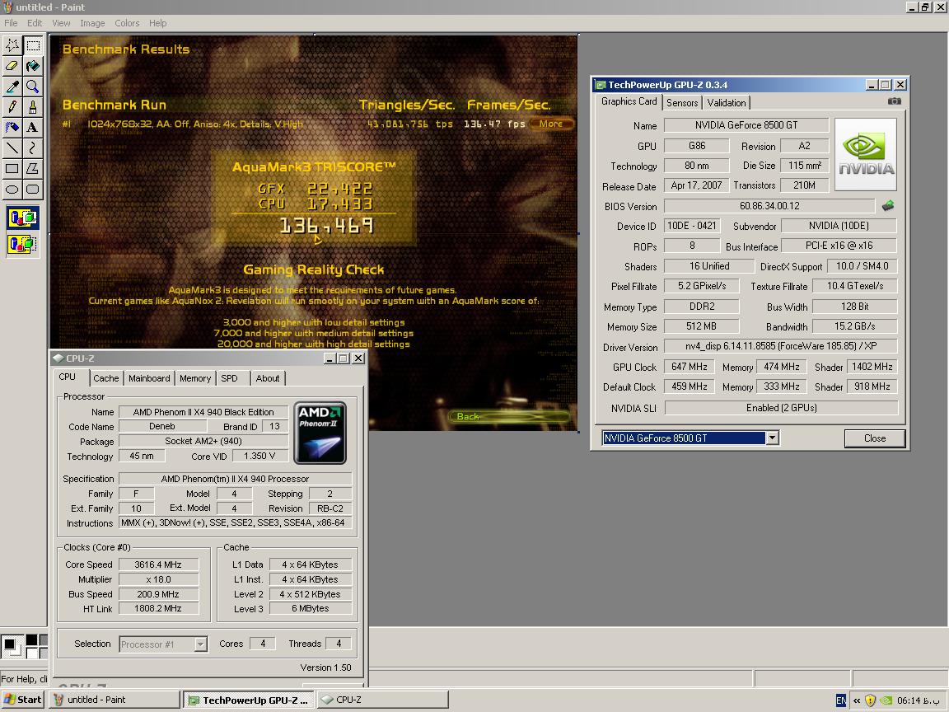Activate the Airbrush tool

point(12,128)
